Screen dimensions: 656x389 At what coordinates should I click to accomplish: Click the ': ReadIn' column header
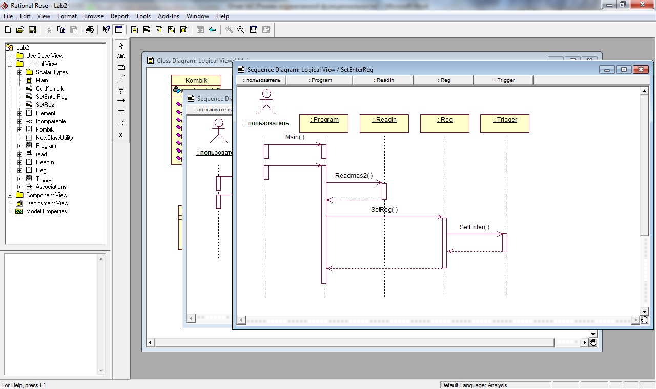pyautogui.click(x=383, y=80)
